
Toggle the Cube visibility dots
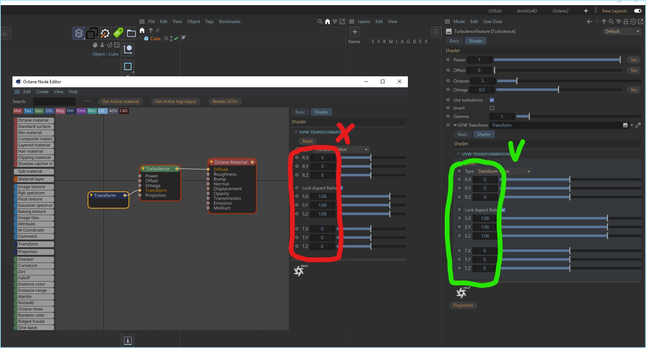click(x=171, y=38)
